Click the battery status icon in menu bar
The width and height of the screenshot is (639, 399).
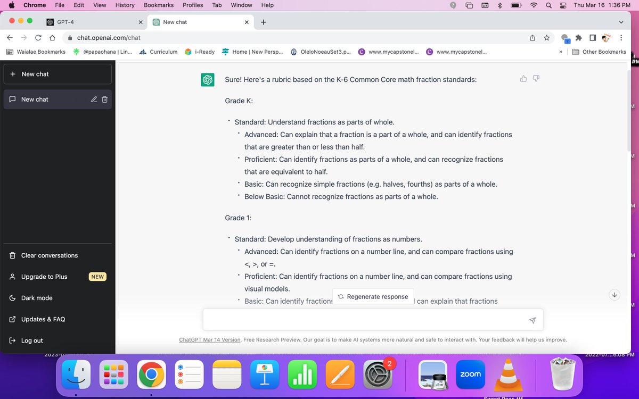click(x=515, y=5)
